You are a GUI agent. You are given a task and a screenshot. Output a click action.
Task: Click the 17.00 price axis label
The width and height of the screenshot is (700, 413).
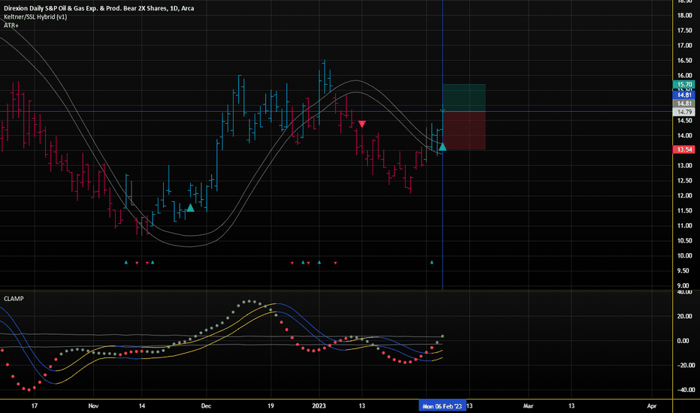point(685,46)
